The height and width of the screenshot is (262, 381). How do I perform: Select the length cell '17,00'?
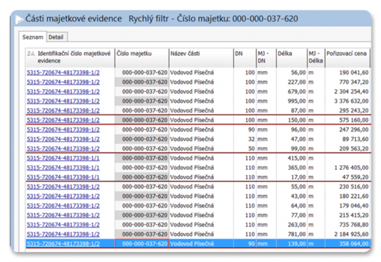pyautogui.click(x=292, y=177)
